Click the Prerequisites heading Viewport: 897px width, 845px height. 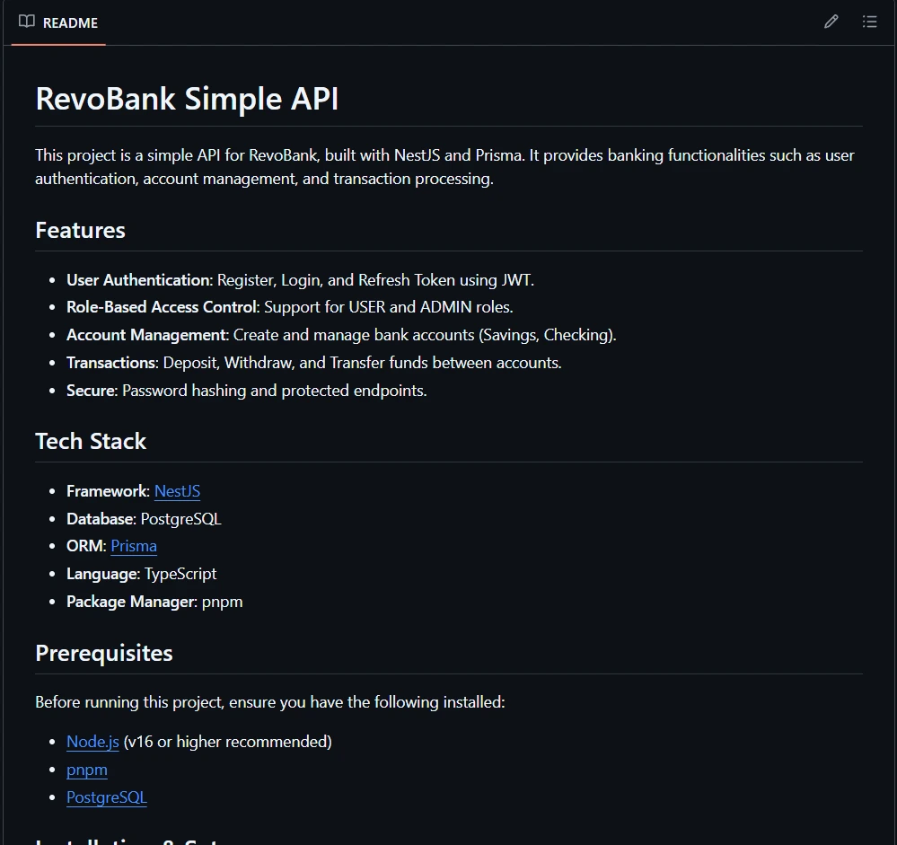[103, 653]
